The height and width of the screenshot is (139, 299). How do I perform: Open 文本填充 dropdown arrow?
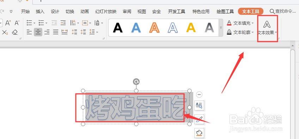253,23
